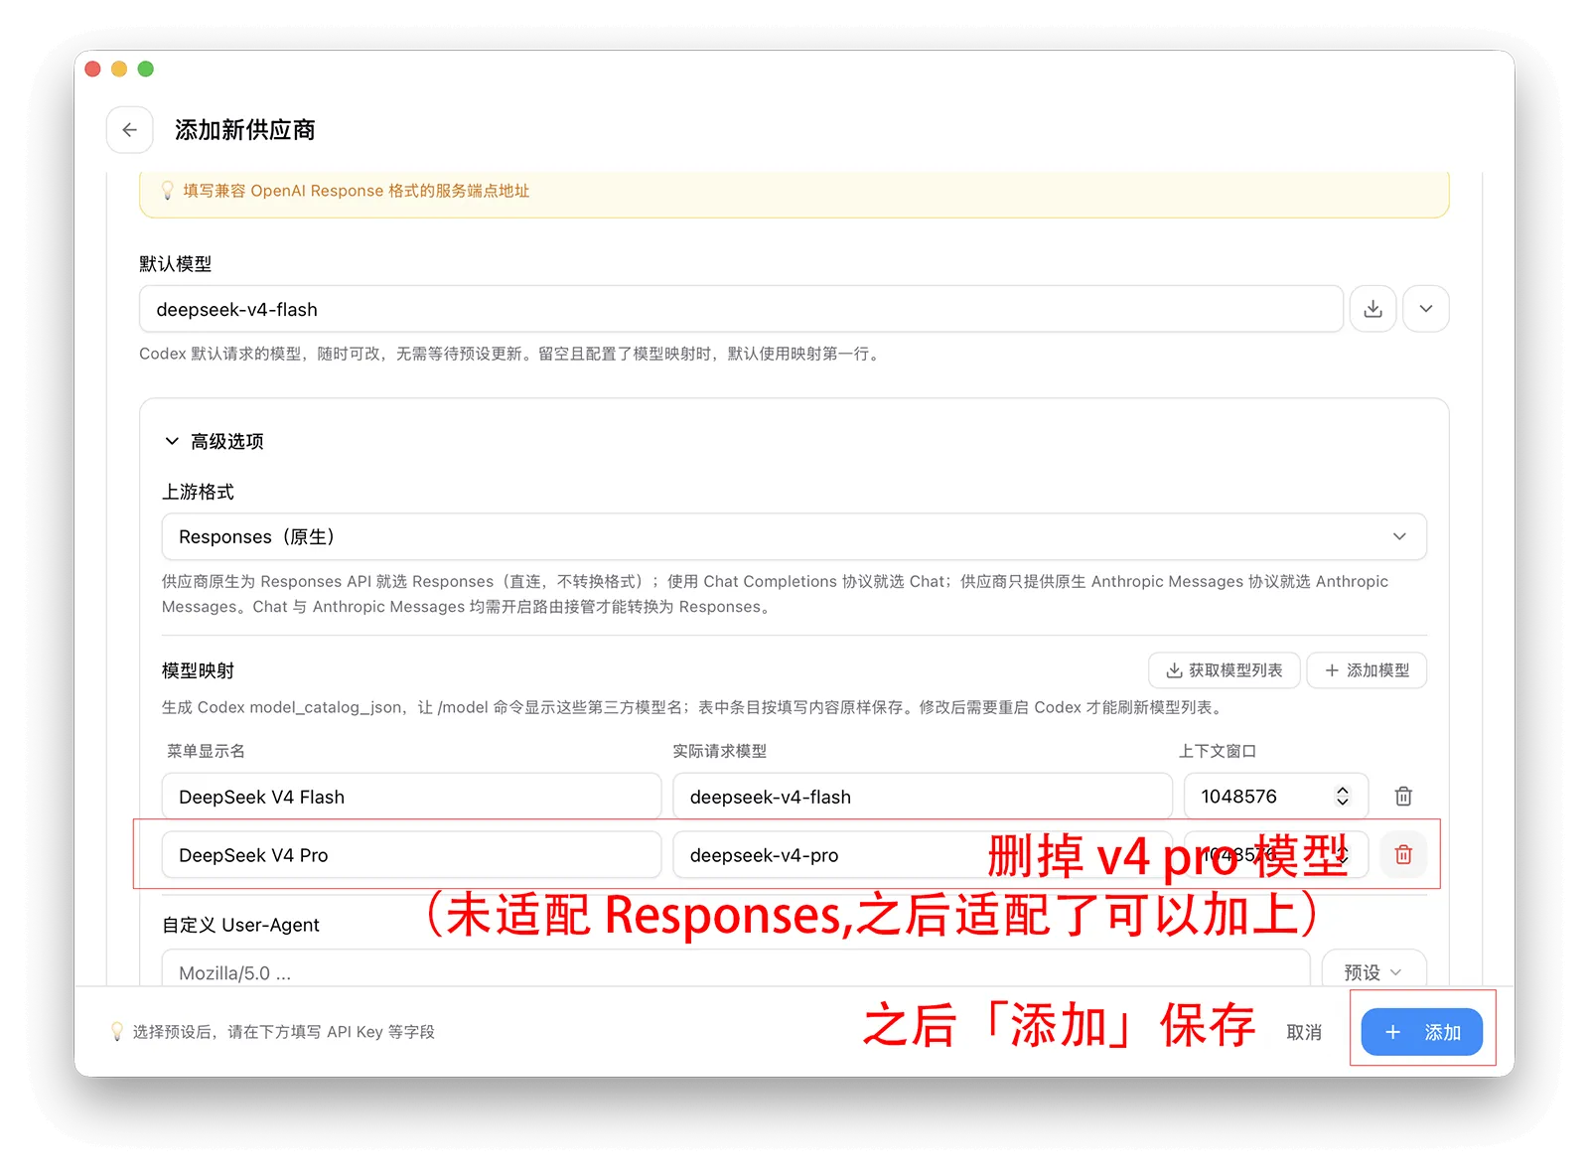Click the blue 添加 button
1589x1175 pixels.
pos(1422,1032)
